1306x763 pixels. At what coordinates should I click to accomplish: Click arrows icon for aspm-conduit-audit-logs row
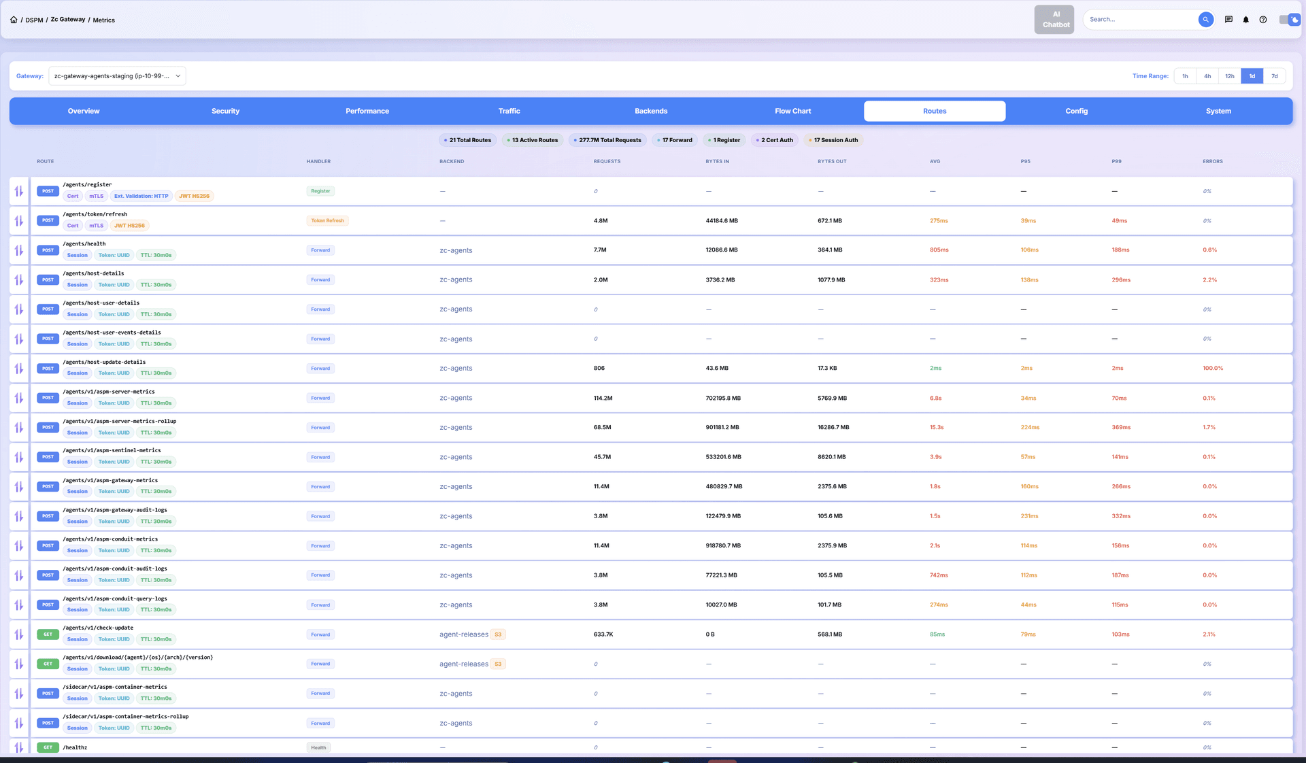click(x=19, y=575)
